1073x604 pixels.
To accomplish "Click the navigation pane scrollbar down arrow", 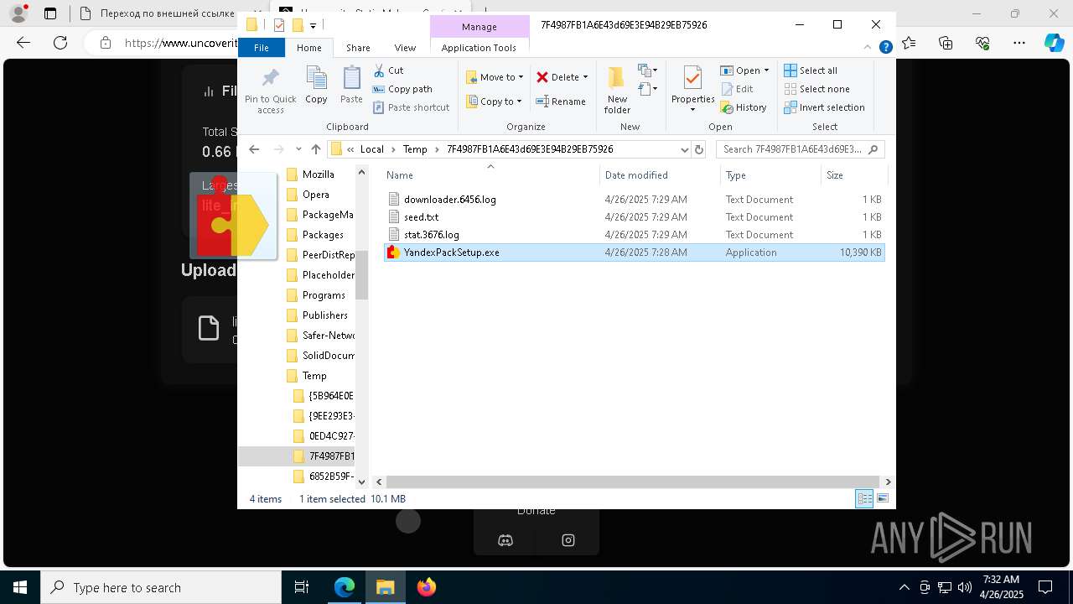I will click(x=361, y=482).
